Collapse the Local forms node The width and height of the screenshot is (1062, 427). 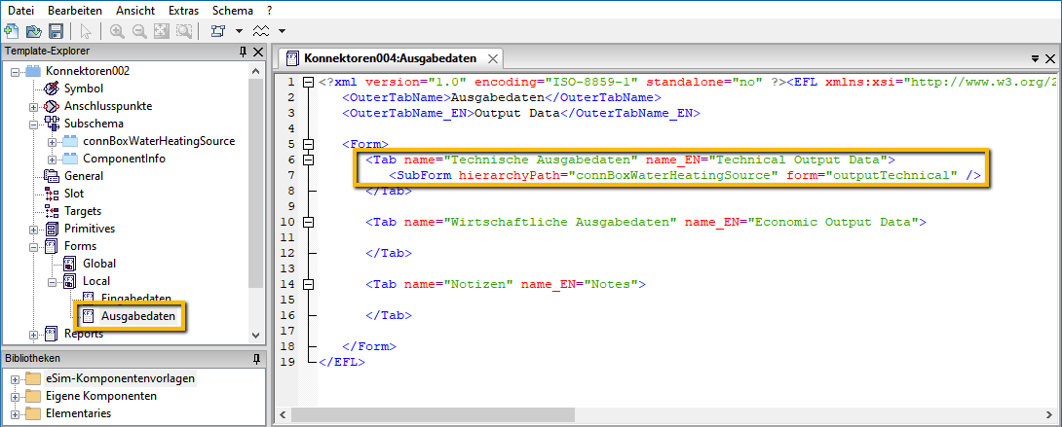tap(52, 281)
